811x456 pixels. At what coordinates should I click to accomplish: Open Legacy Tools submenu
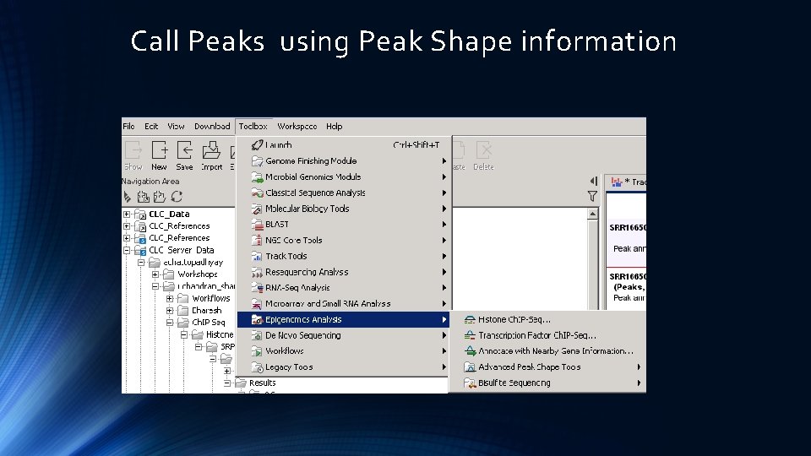tap(345, 367)
